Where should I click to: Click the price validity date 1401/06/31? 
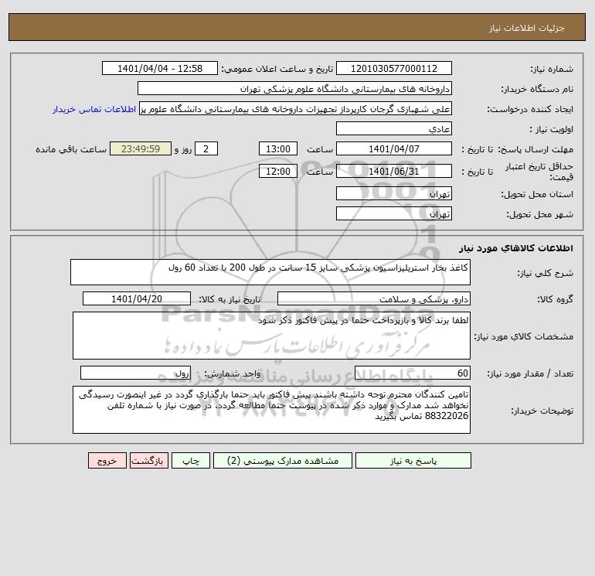(x=394, y=171)
